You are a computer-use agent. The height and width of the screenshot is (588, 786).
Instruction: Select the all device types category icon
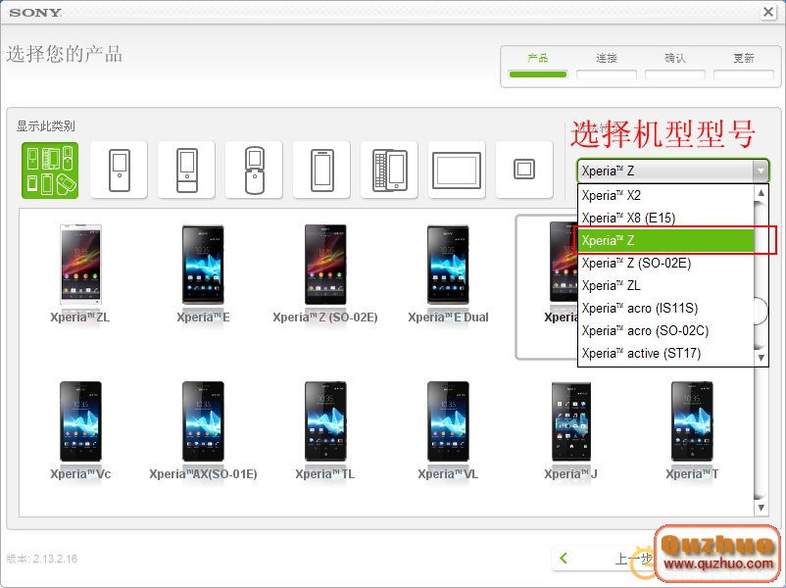[x=50, y=171]
